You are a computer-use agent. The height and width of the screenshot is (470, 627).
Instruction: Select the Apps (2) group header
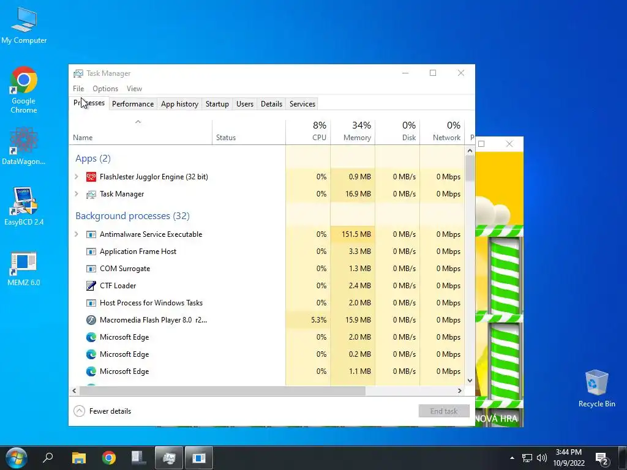click(x=93, y=159)
